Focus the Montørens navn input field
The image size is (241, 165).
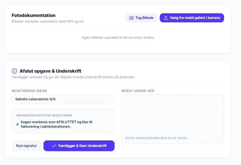pyautogui.click(x=63, y=99)
